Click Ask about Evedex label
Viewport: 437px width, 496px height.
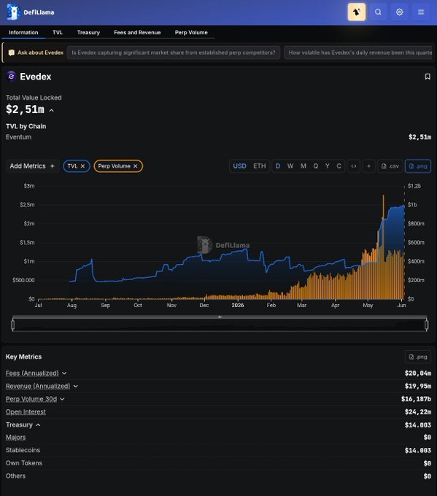pos(41,53)
